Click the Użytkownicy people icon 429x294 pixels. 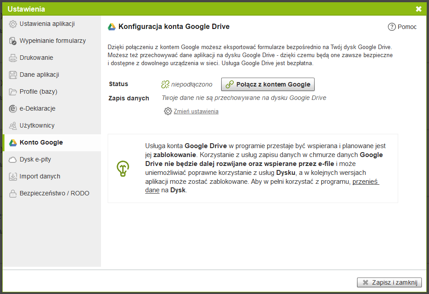pos(13,126)
